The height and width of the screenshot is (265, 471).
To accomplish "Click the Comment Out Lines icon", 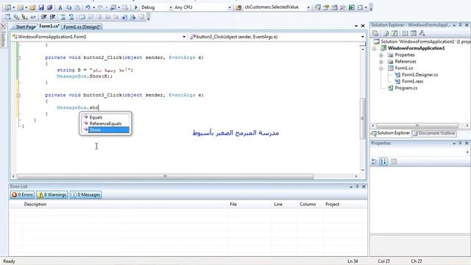I will point(63,17).
